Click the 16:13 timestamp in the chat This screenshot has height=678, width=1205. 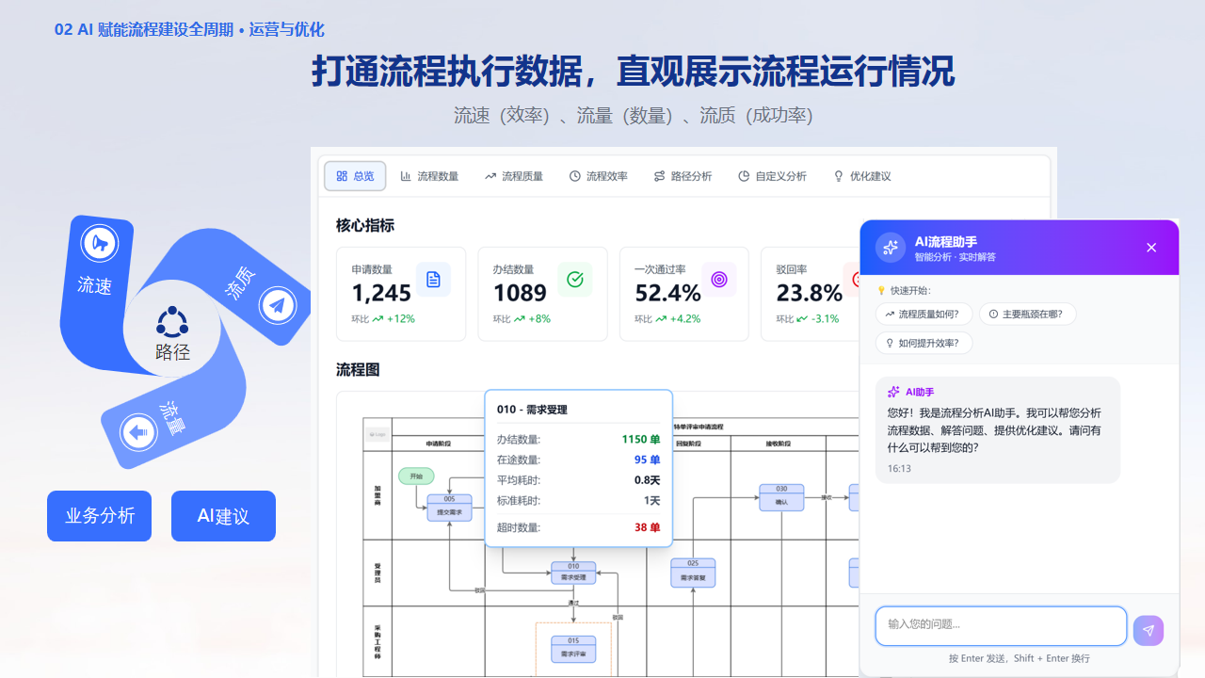click(x=899, y=468)
